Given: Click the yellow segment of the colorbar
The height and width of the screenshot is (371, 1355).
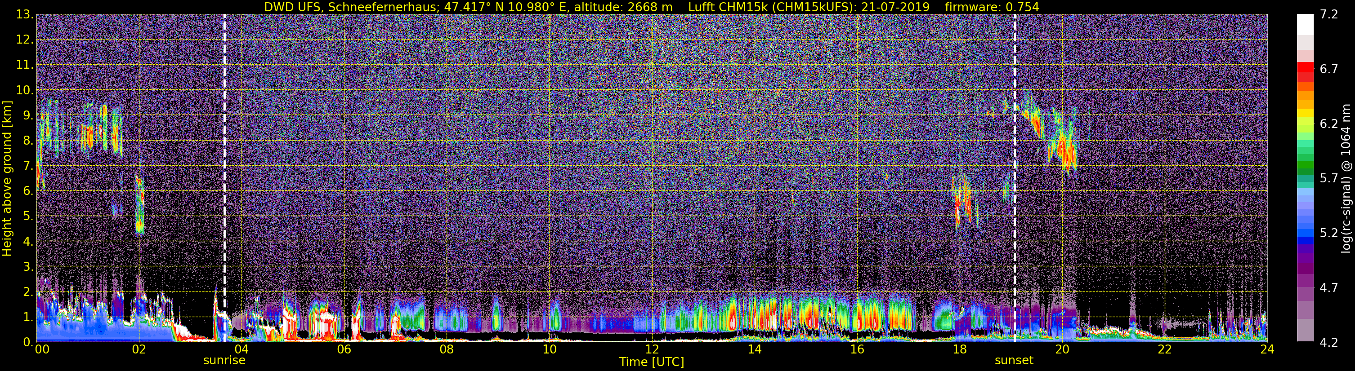Looking at the screenshot, I should pyautogui.click(x=1306, y=113).
